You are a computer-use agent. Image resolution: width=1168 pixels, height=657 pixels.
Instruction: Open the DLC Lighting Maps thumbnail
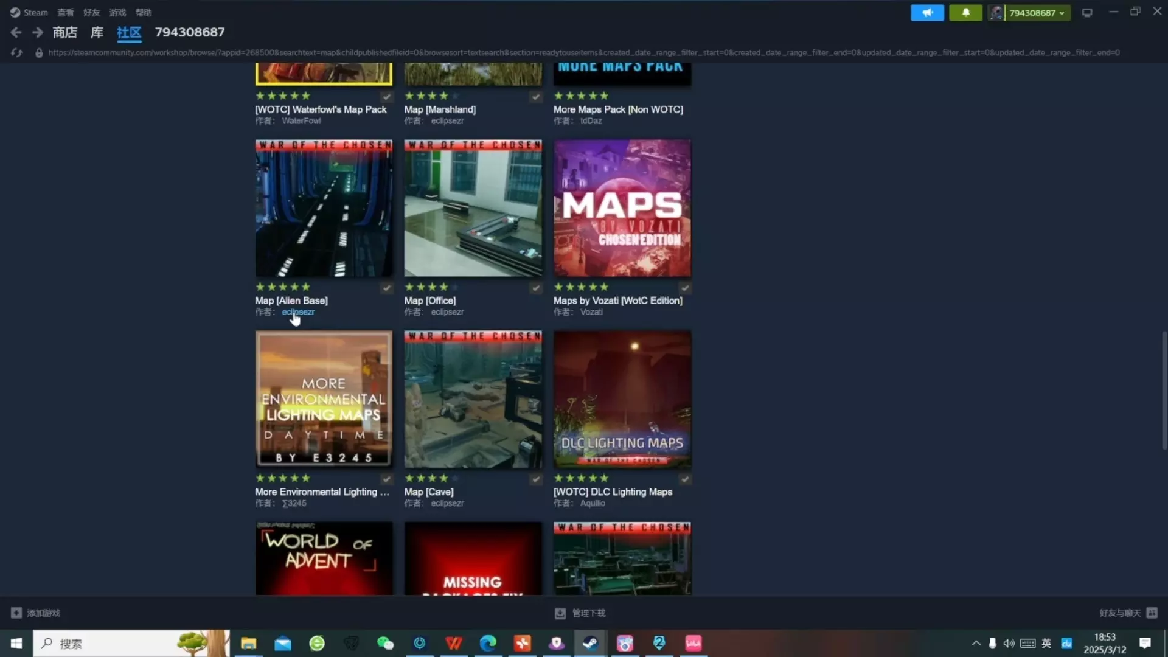pyautogui.click(x=622, y=399)
